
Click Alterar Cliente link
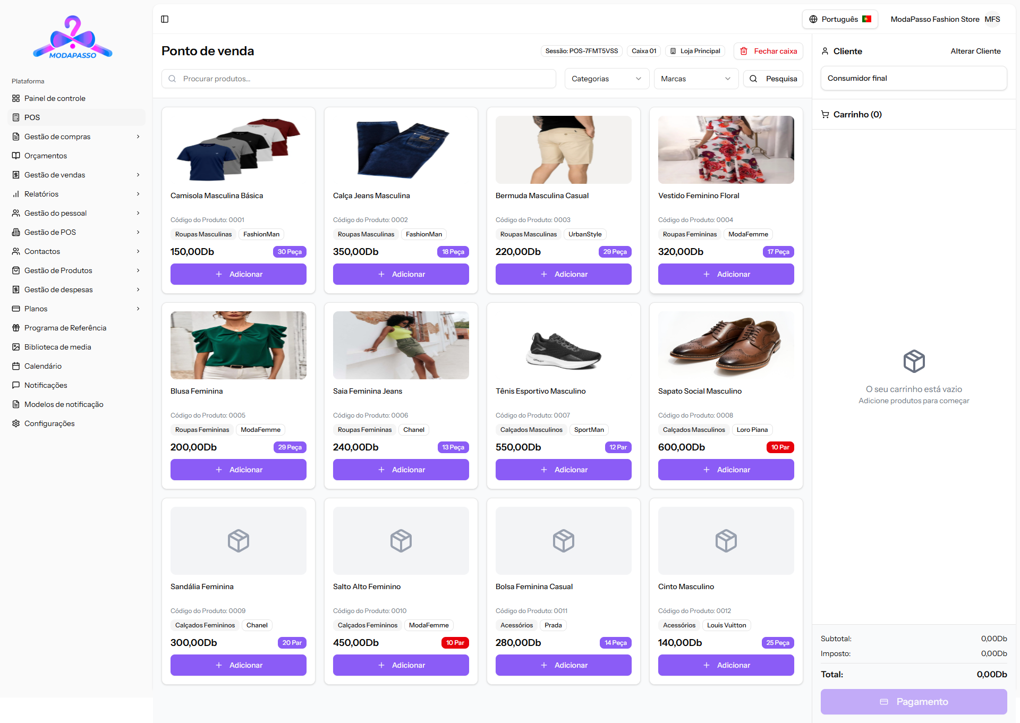[975, 51]
